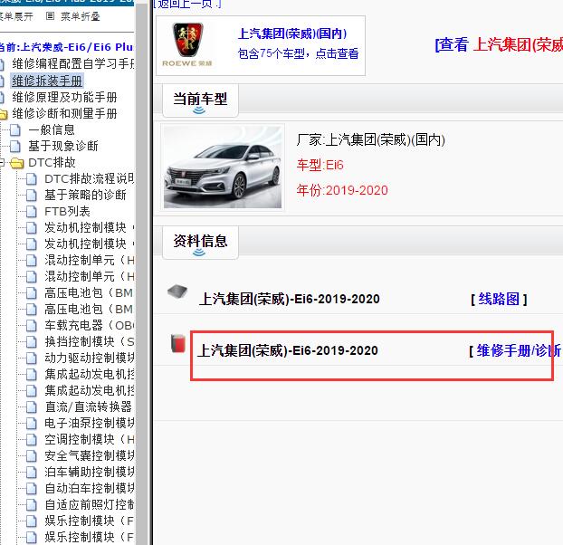
Task: Click 包含75个车型，点击查看 link
Action: tap(298, 53)
